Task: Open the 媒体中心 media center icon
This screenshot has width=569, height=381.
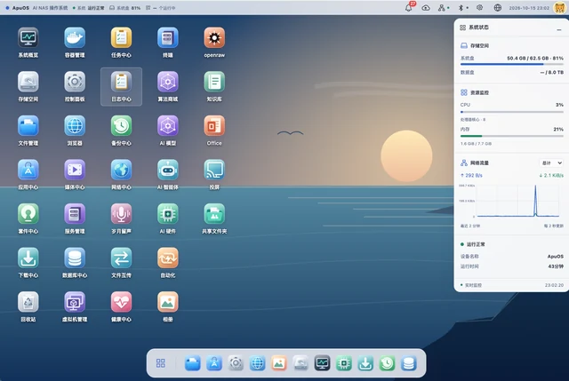Action: [75, 170]
